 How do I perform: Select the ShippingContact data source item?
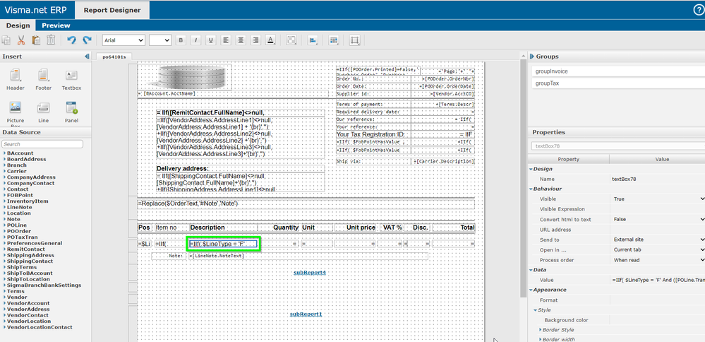[30, 261]
